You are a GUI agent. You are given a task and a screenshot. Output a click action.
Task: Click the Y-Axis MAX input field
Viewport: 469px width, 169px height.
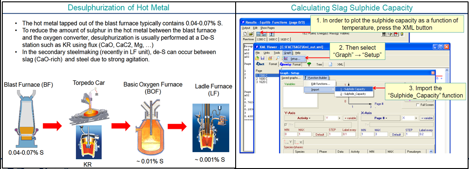[x=305, y=134]
